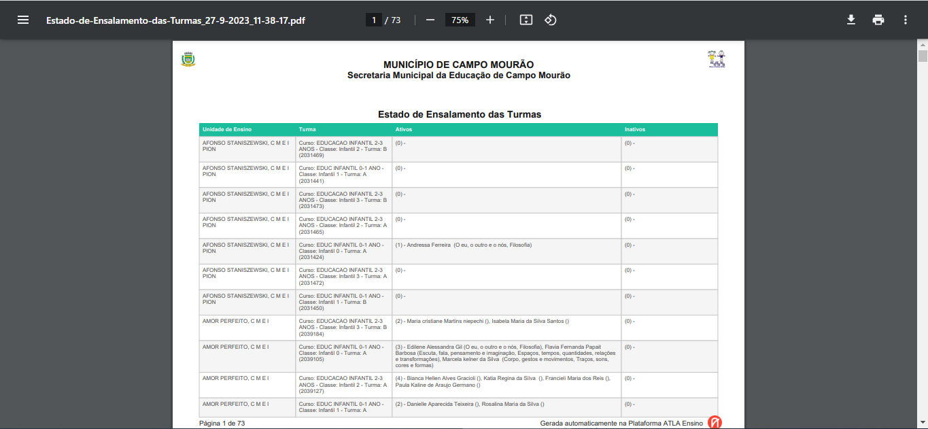Click the heading "Estado de Ensalamento das Turmas"
Screen dimensions: 928x429
[x=460, y=114]
